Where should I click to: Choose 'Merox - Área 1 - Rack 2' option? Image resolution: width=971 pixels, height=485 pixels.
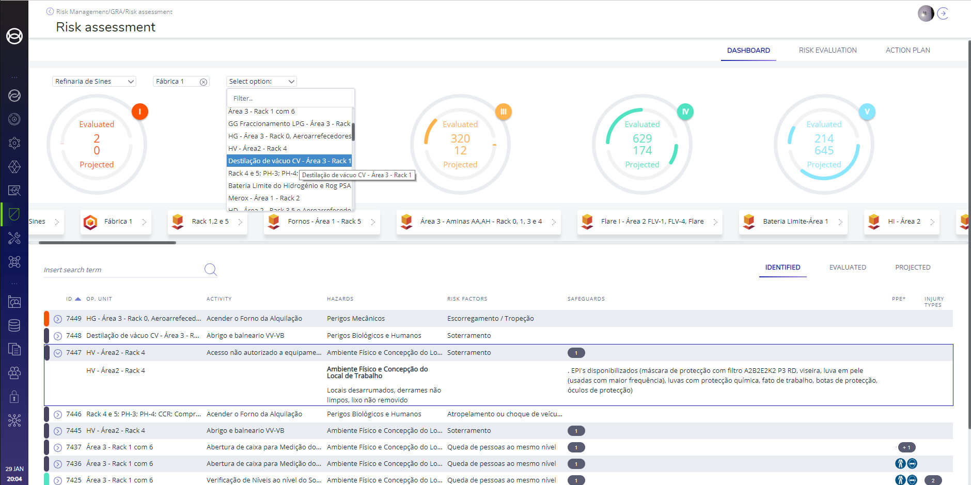[x=264, y=198]
